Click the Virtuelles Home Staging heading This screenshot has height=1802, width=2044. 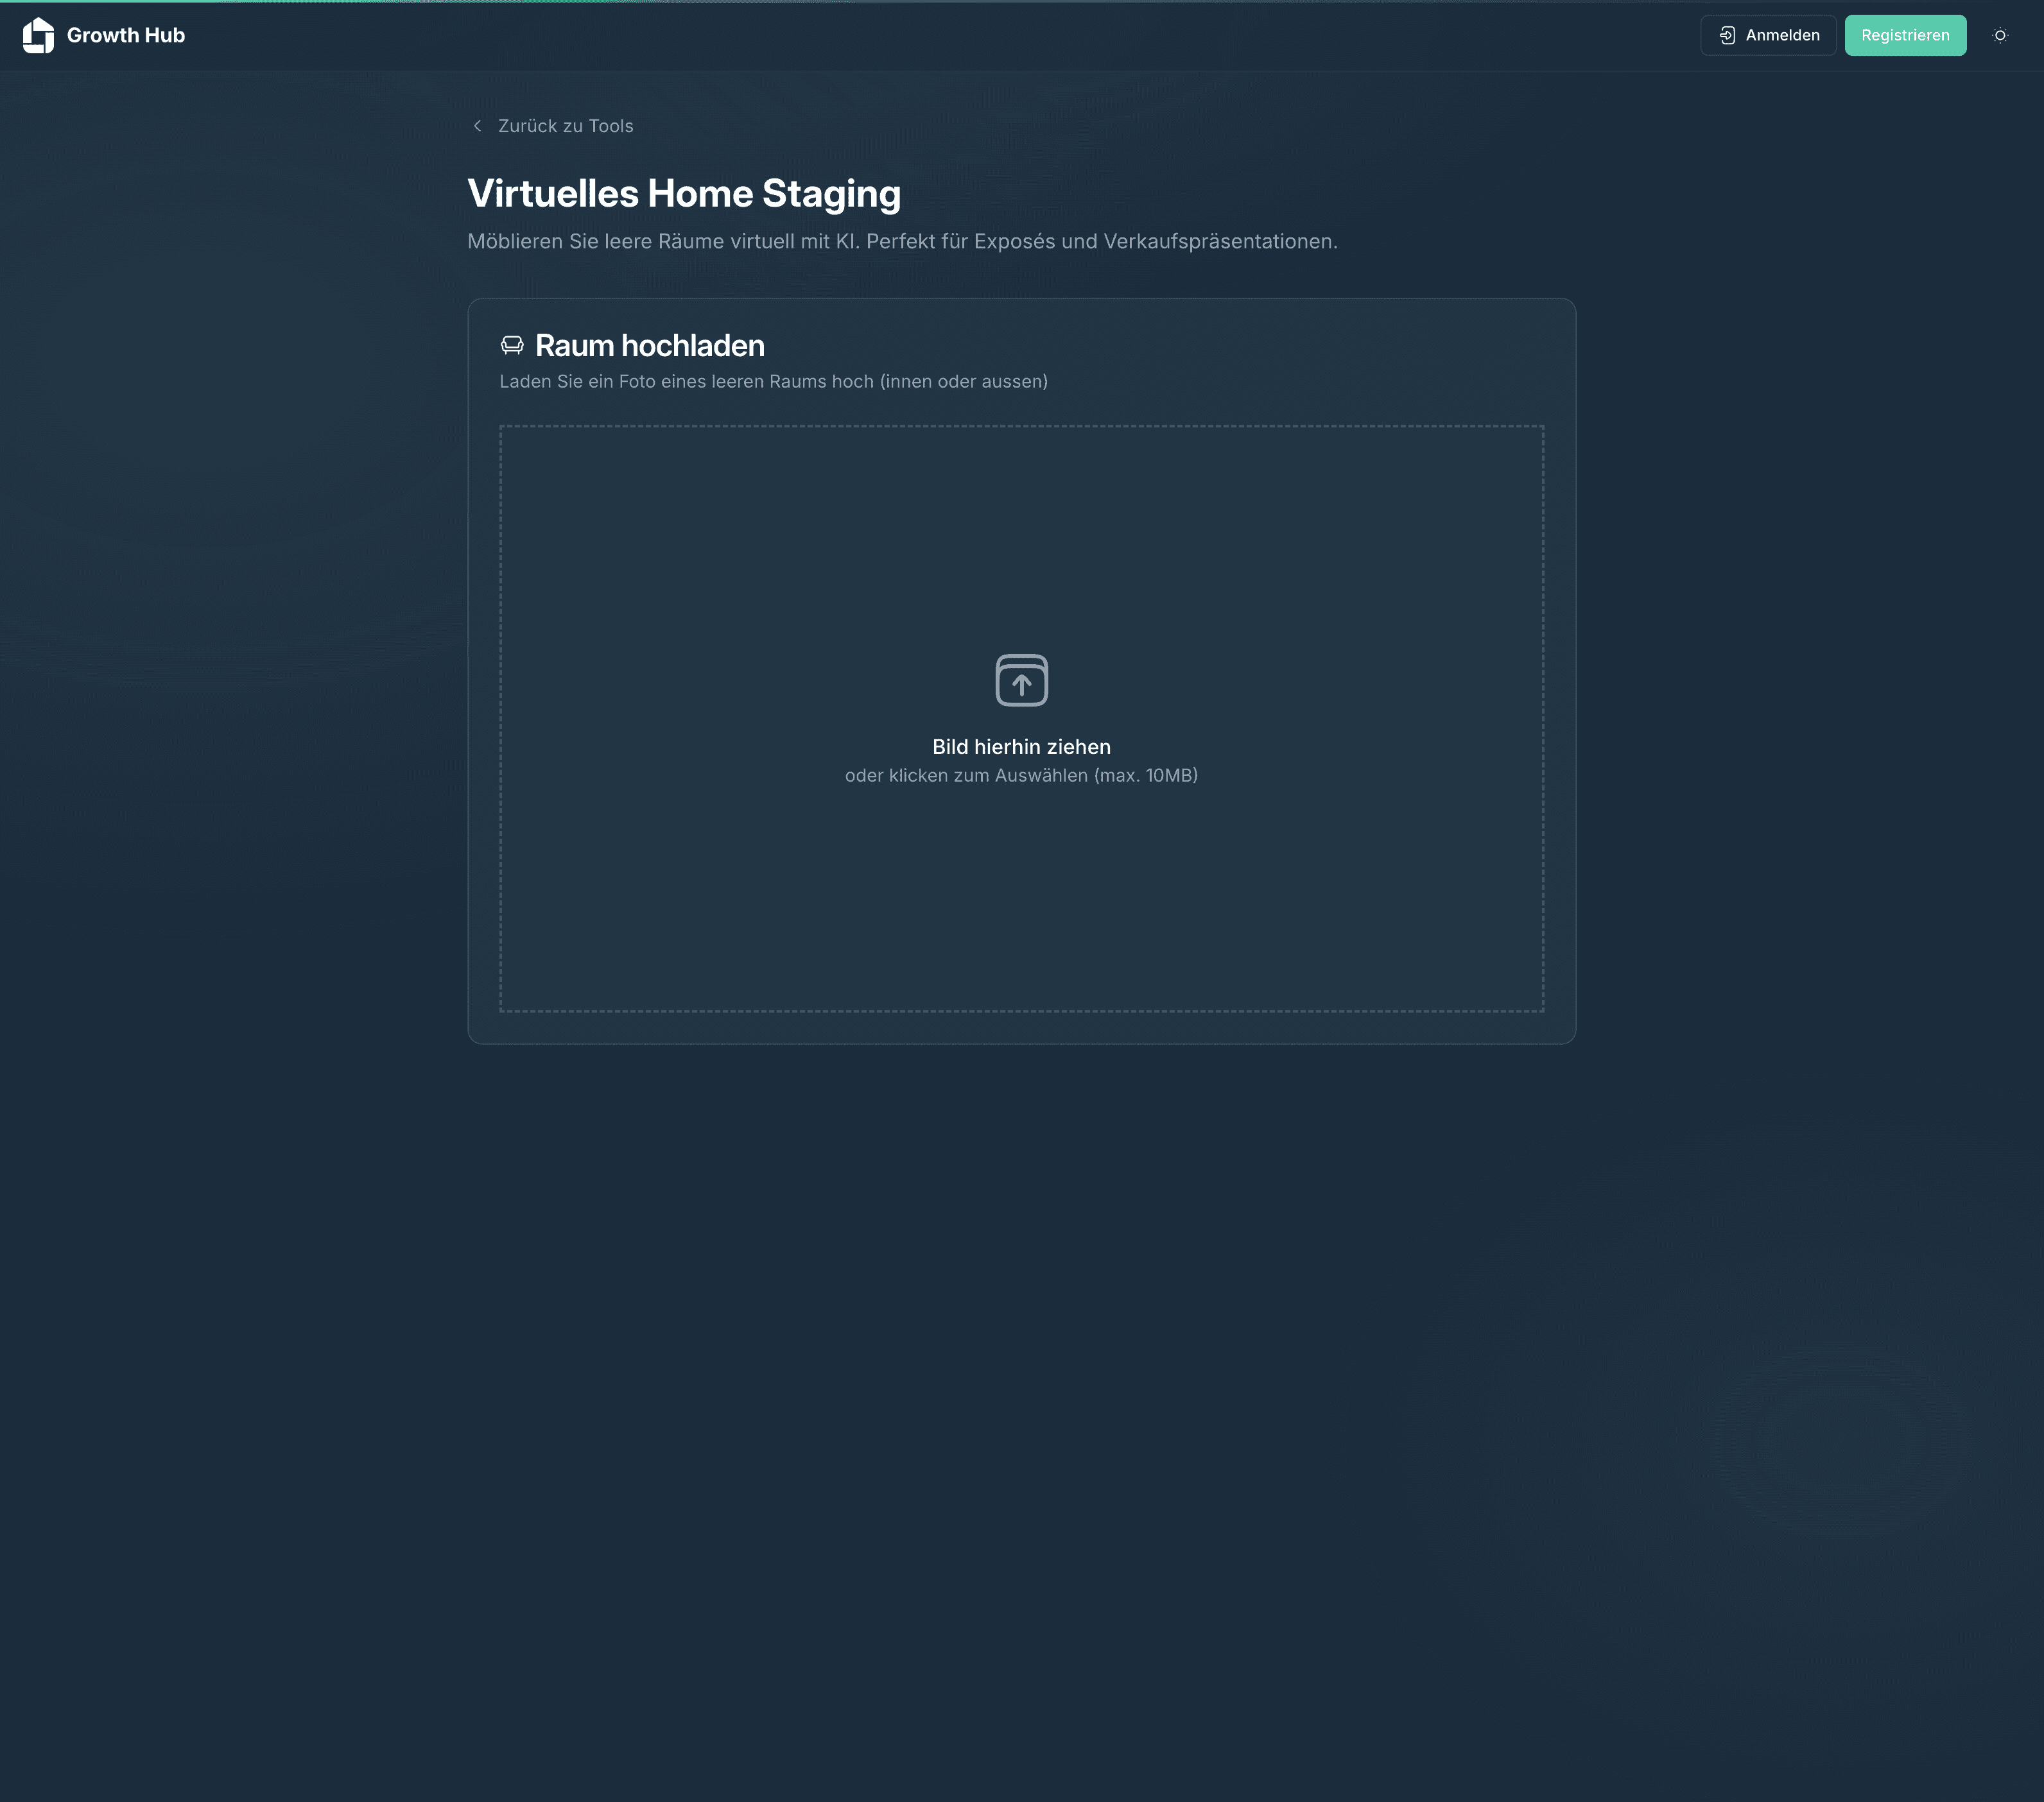click(x=684, y=194)
